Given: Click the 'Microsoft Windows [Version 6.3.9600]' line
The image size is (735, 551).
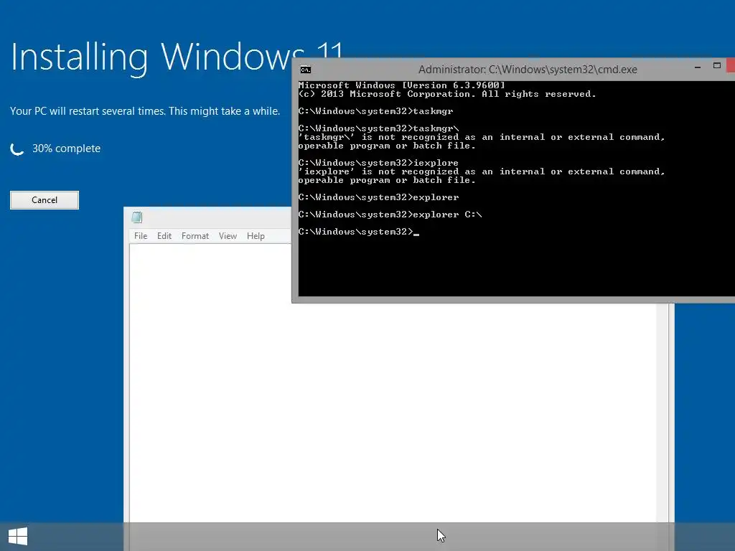Looking at the screenshot, I should coord(402,85).
